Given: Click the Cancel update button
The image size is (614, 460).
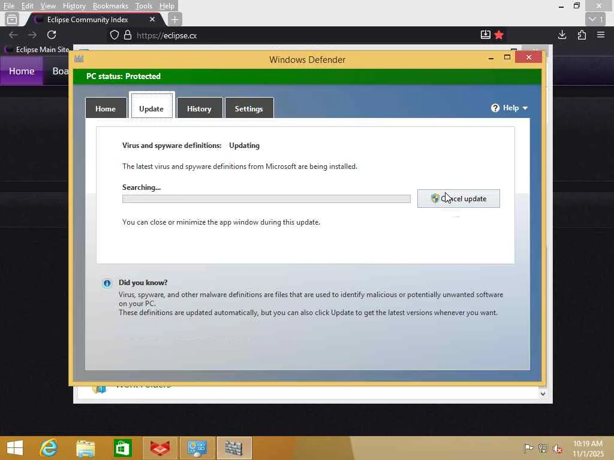Looking at the screenshot, I should coord(459,199).
